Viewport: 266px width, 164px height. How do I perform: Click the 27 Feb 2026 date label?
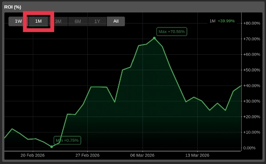[87, 155]
